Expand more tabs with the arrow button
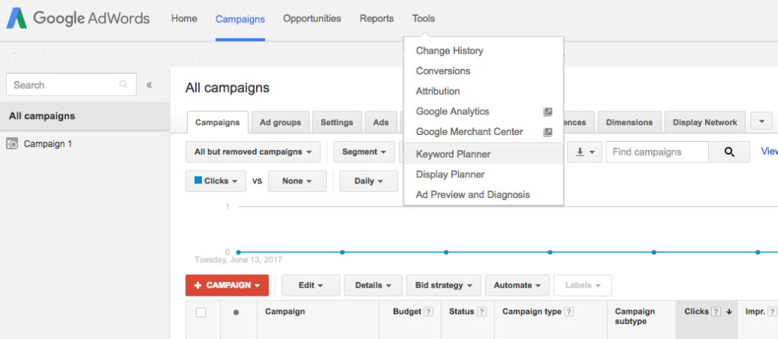Screen dimensions: 778x339 (762, 122)
